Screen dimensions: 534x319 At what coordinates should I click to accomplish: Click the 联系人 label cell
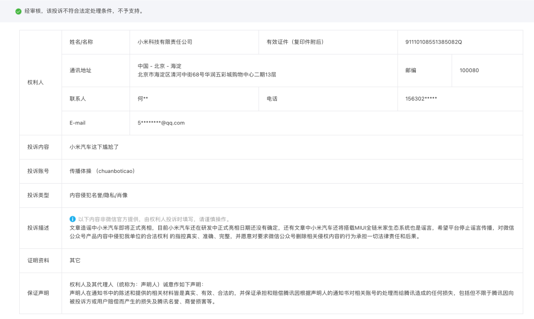[x=96, y=99]
